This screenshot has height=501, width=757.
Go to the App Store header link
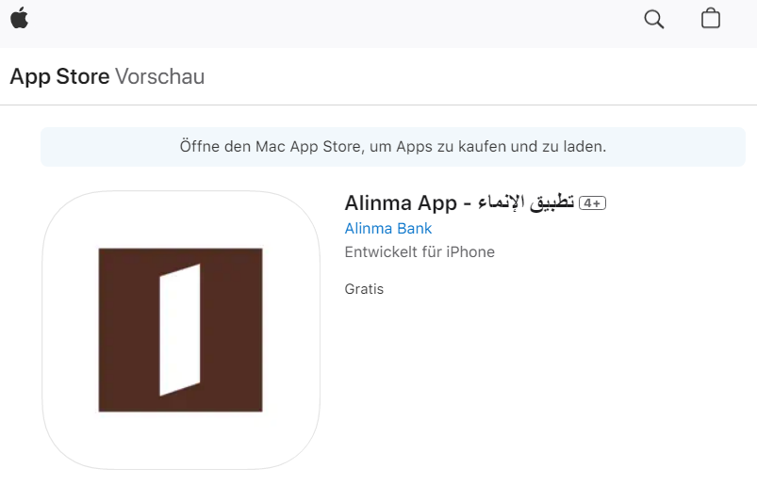pyautogui.click(x=59, y=76)
